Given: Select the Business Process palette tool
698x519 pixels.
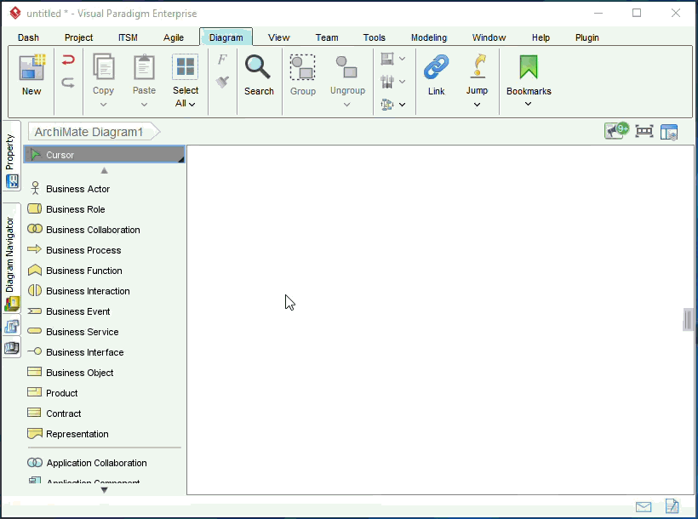Looking at the screenshot, I should (104, 250).
